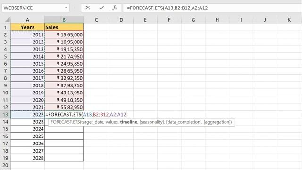Select sales value ₹ 49,10,350

click(64, 100)
